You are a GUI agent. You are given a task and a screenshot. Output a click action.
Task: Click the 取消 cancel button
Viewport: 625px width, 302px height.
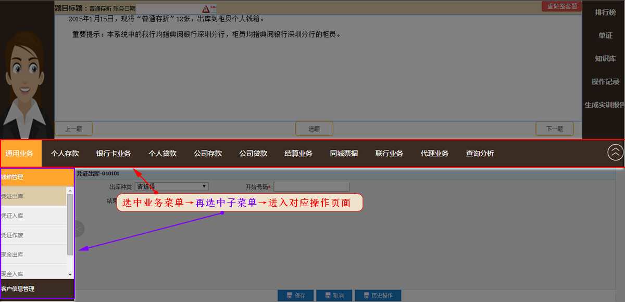point(333,295)
